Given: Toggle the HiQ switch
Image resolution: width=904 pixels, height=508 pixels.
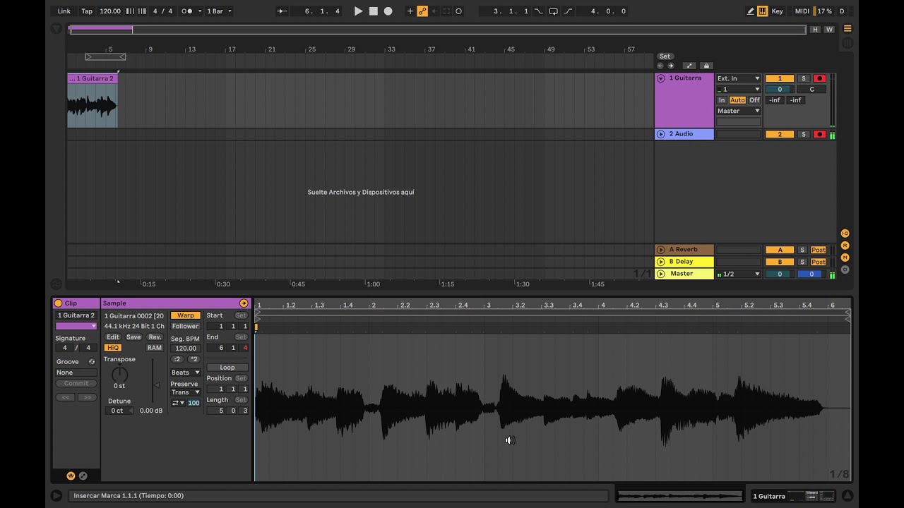Looking at the screenshot, I should pyautogui.click(x=112, y=348).
